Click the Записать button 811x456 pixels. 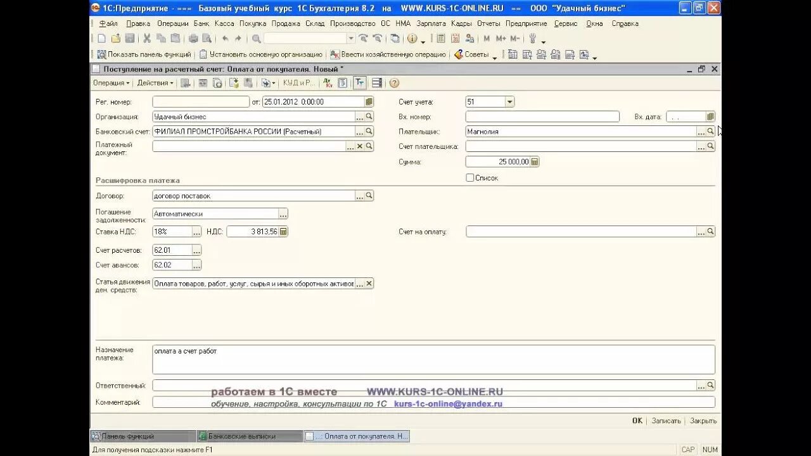[x=666, y=421]
